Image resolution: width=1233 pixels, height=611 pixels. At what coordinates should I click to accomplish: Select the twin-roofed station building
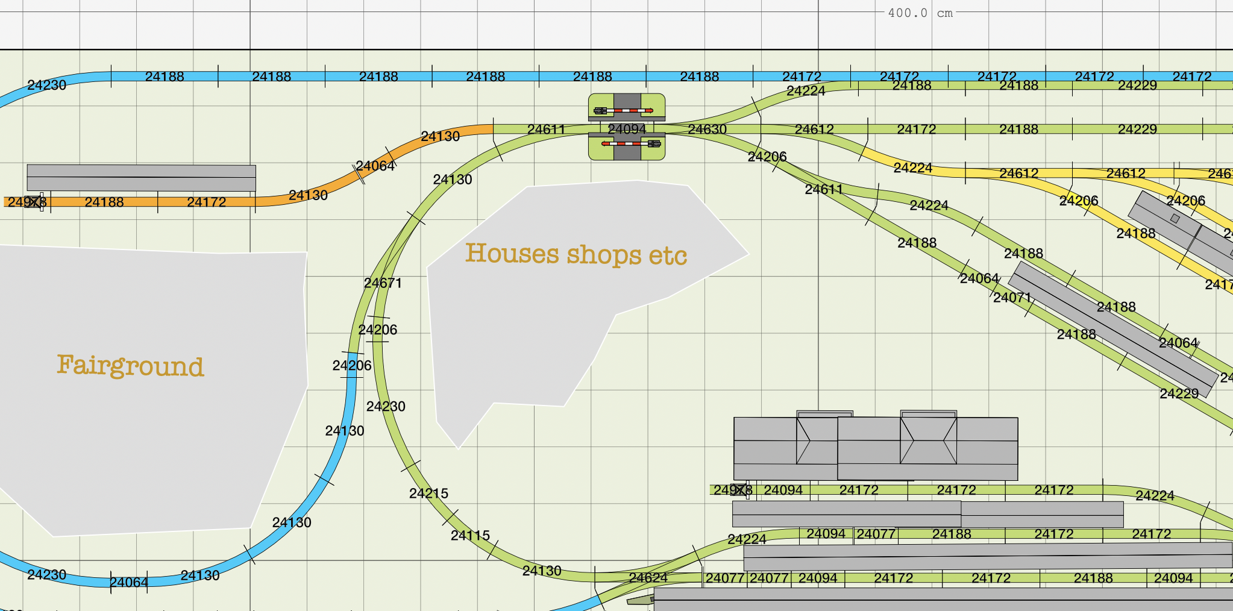[x=876, y=449]
